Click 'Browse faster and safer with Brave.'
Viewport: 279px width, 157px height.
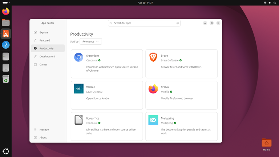point(181,67)
